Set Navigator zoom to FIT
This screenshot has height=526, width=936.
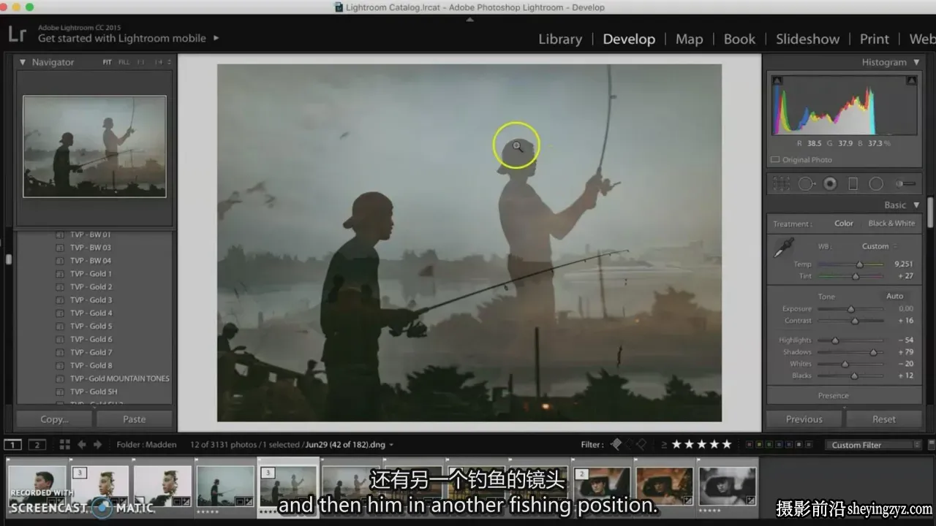(107, 63)
